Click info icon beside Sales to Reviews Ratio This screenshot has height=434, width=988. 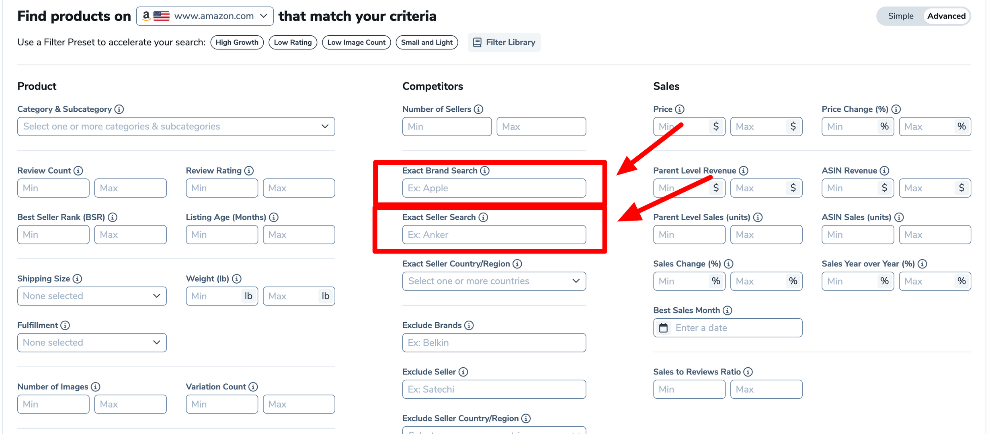pos(748,372)
